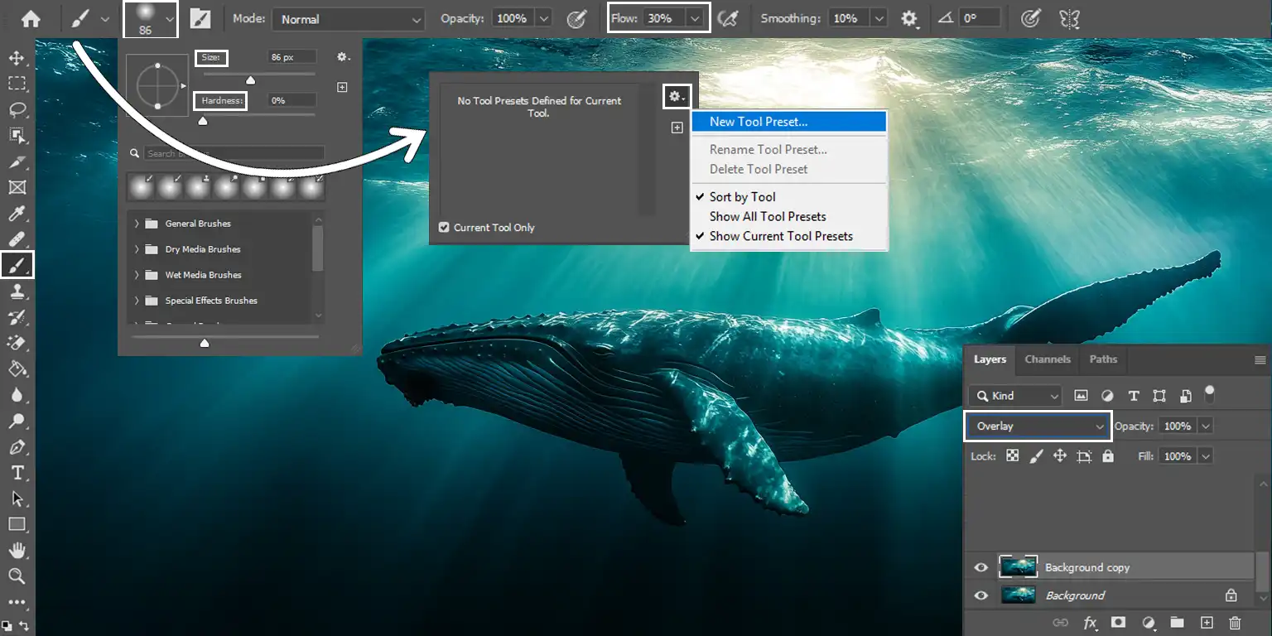Add layer style with fx icon
Screen dimensions: 1272x636
pyautogui.click(x=1090, y=622)
